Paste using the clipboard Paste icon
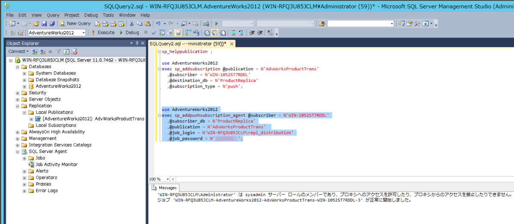 coord(148,24)
